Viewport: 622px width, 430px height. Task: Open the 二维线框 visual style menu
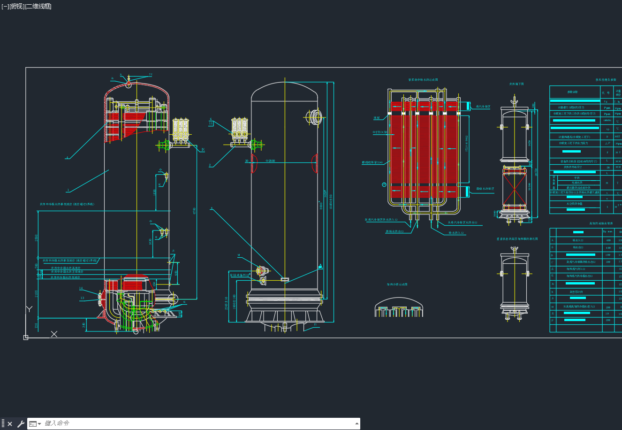coord(38,7)
